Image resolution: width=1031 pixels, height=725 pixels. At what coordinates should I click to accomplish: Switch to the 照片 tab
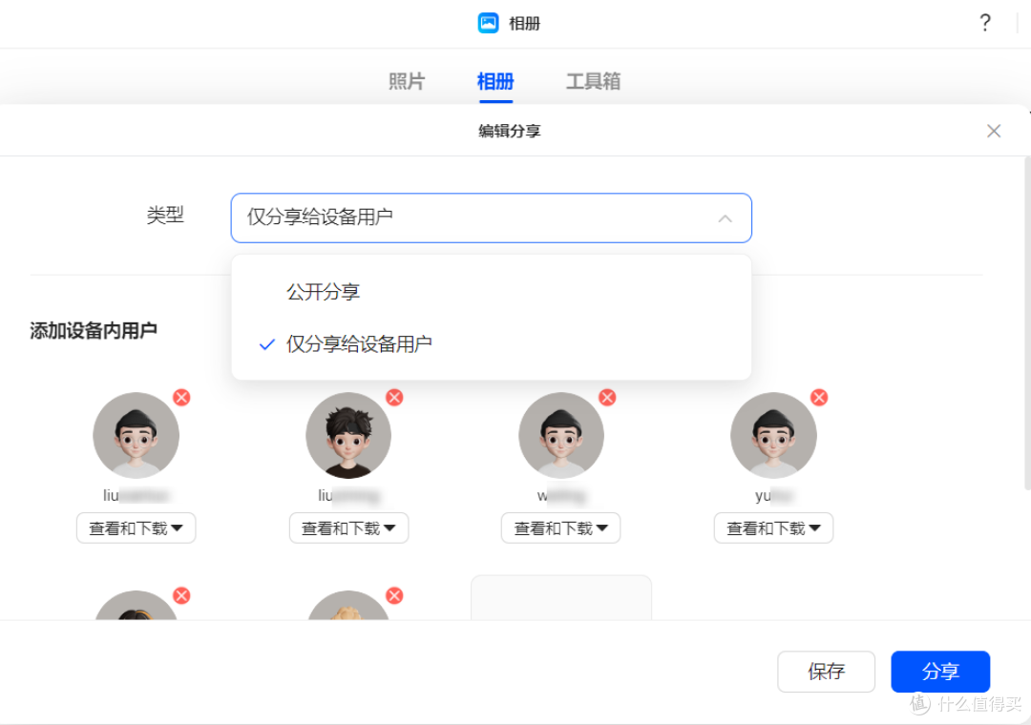pos(407,81)
